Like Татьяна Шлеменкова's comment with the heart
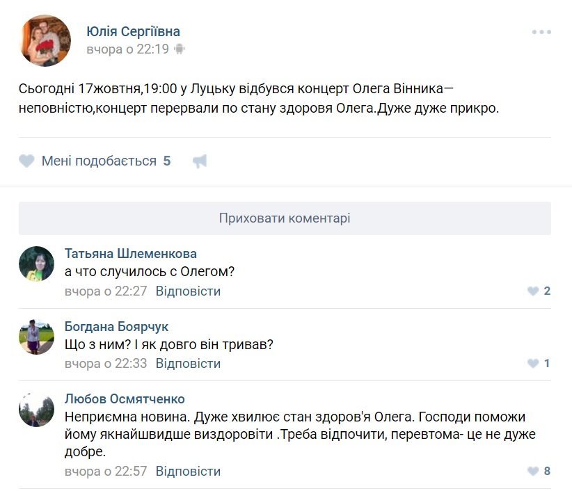This screenshot has width=572, height=491. click(533, 291)
